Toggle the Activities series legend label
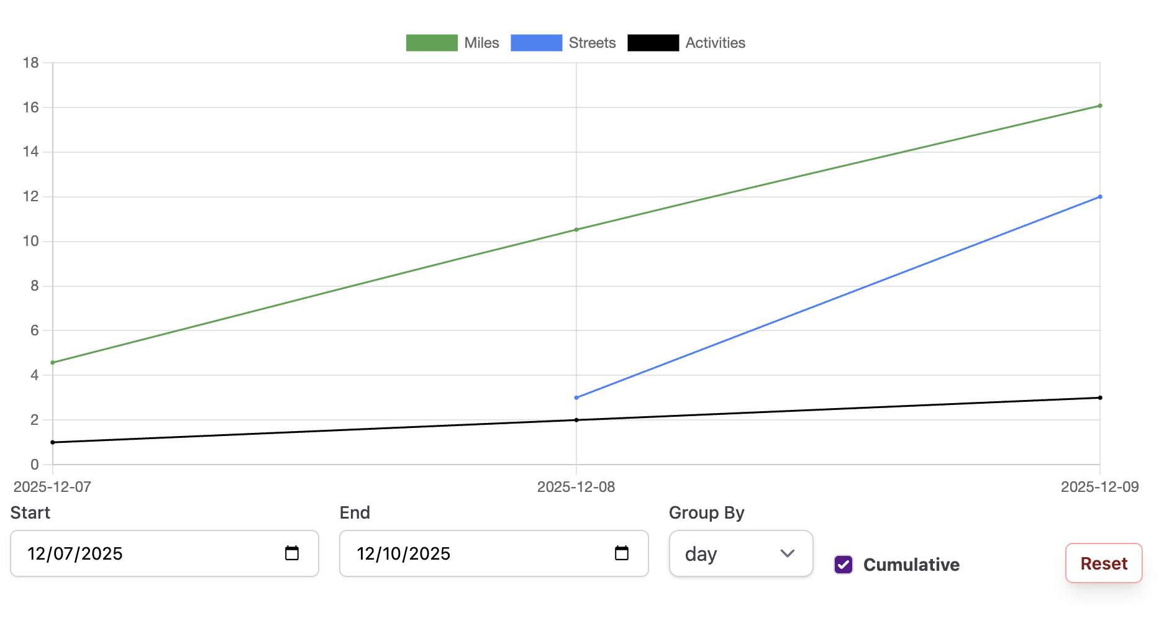The width and height of the screenshot is (1159, 641). tap(715, 43)
